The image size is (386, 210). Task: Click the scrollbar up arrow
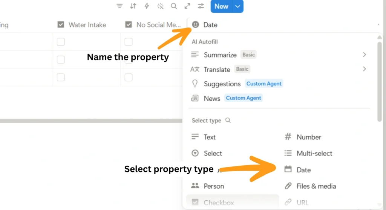379,37
